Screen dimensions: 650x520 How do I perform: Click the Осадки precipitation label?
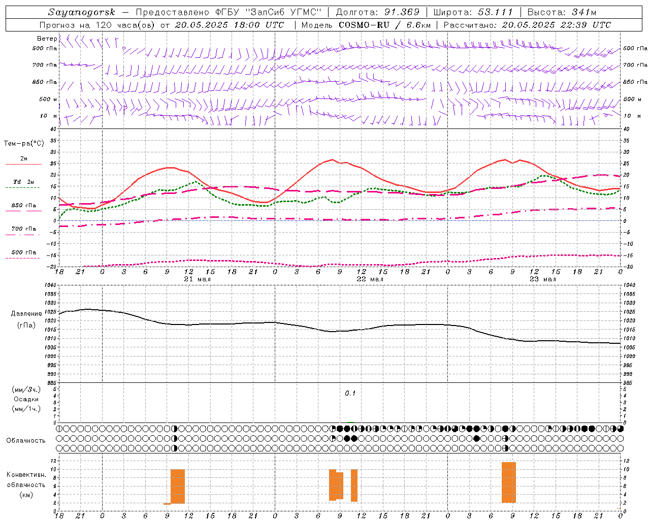pos(26,399)
